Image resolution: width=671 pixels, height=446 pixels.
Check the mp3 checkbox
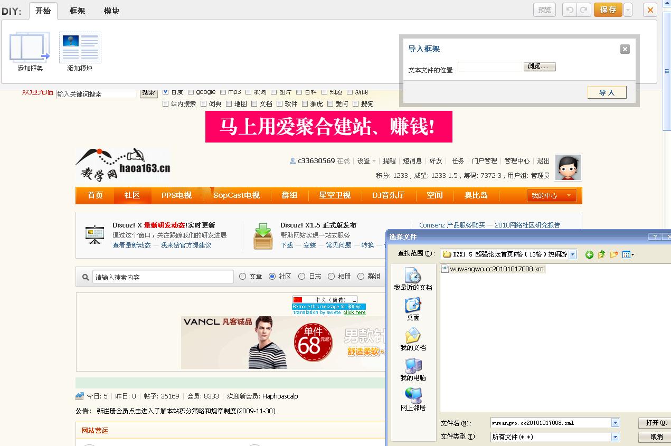(x=223, y=92)
